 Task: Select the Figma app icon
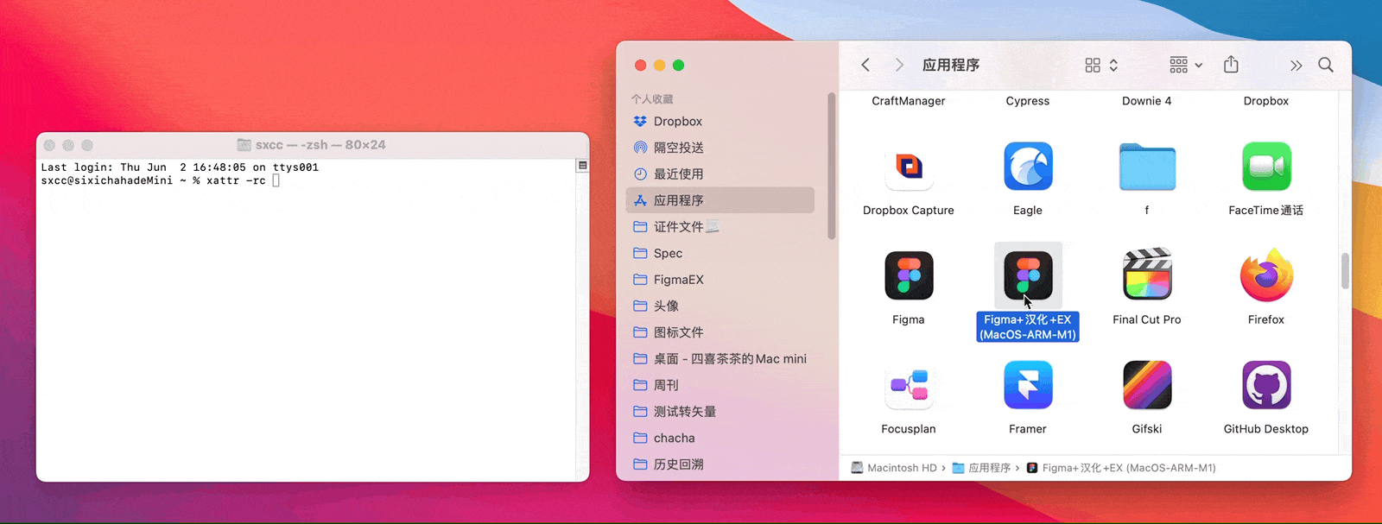point(909,275)
